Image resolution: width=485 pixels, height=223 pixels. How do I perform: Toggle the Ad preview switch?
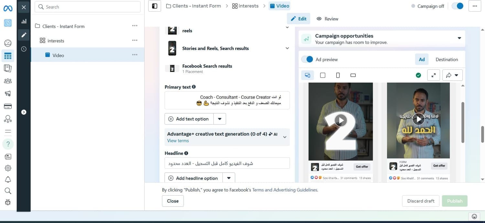tap(307, 59)
